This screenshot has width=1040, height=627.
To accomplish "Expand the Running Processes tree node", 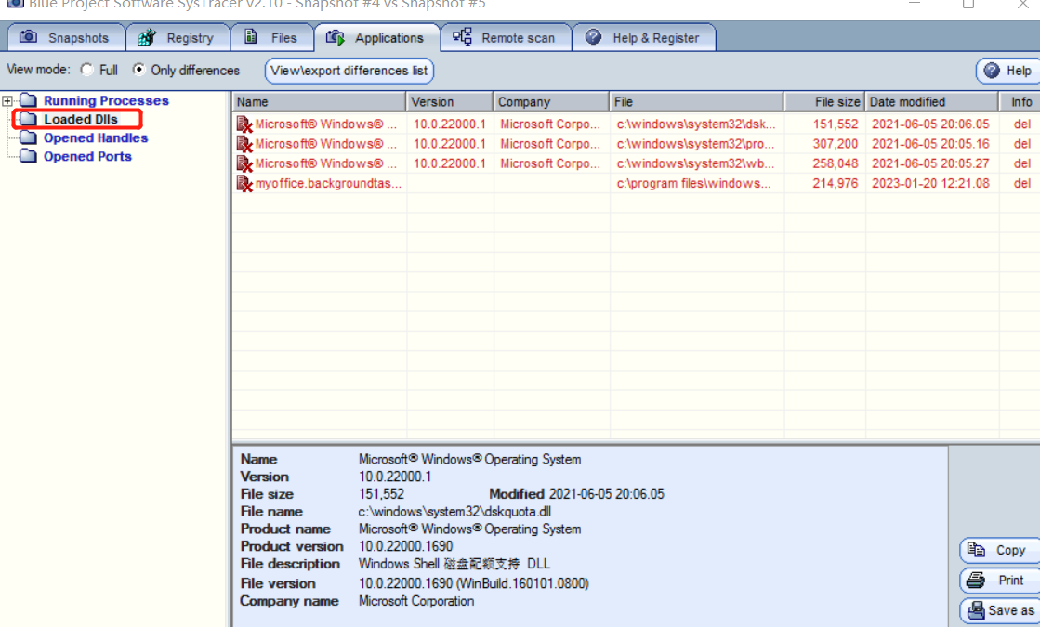I will [x=7, y=100].
